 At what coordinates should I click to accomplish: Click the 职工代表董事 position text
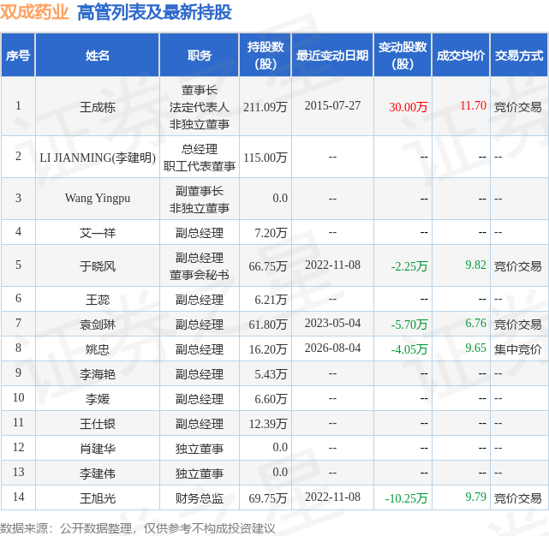coord(200,166)
